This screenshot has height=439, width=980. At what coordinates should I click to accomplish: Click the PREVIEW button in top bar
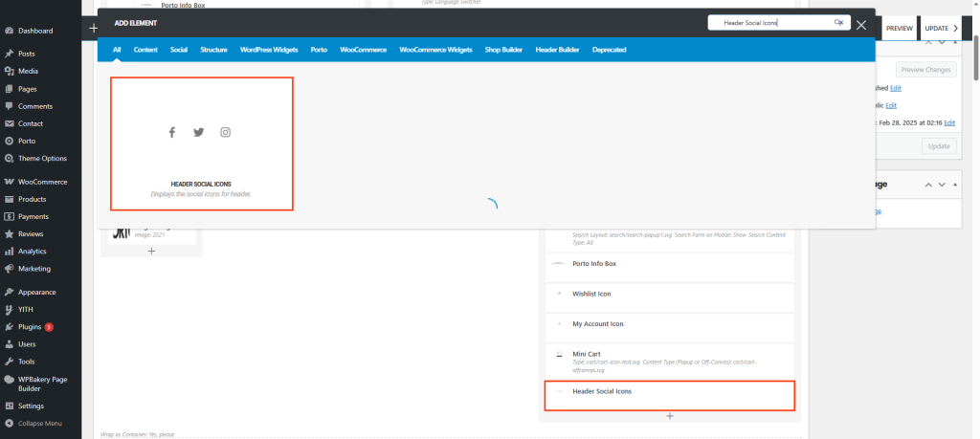point(899,29)
